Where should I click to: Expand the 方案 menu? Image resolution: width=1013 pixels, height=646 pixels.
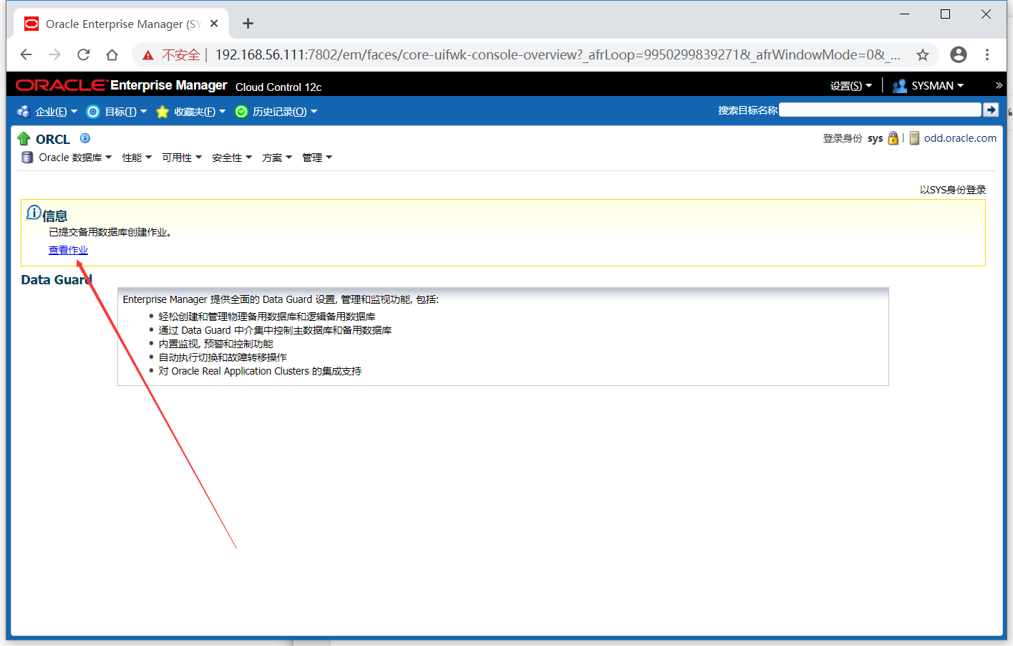point(277,158)
